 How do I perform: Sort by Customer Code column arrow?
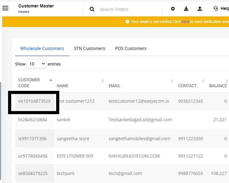pos(51,80)
